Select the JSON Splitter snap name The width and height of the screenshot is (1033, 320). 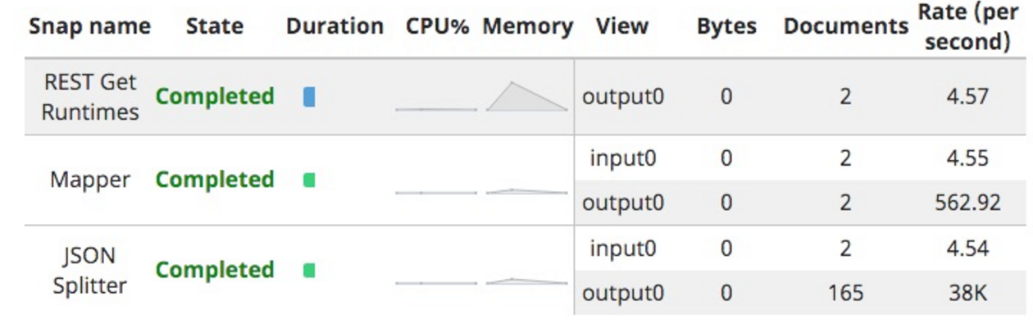point(90,271)
